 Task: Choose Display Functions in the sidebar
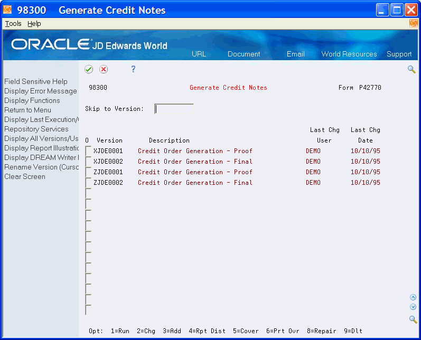click(x=32, y=100)
